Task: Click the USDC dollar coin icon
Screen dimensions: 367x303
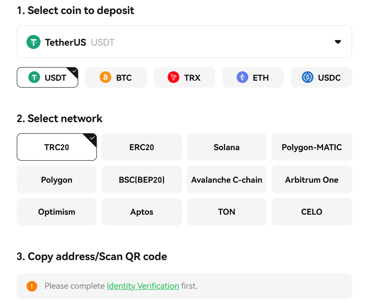Action: [308, 77]
